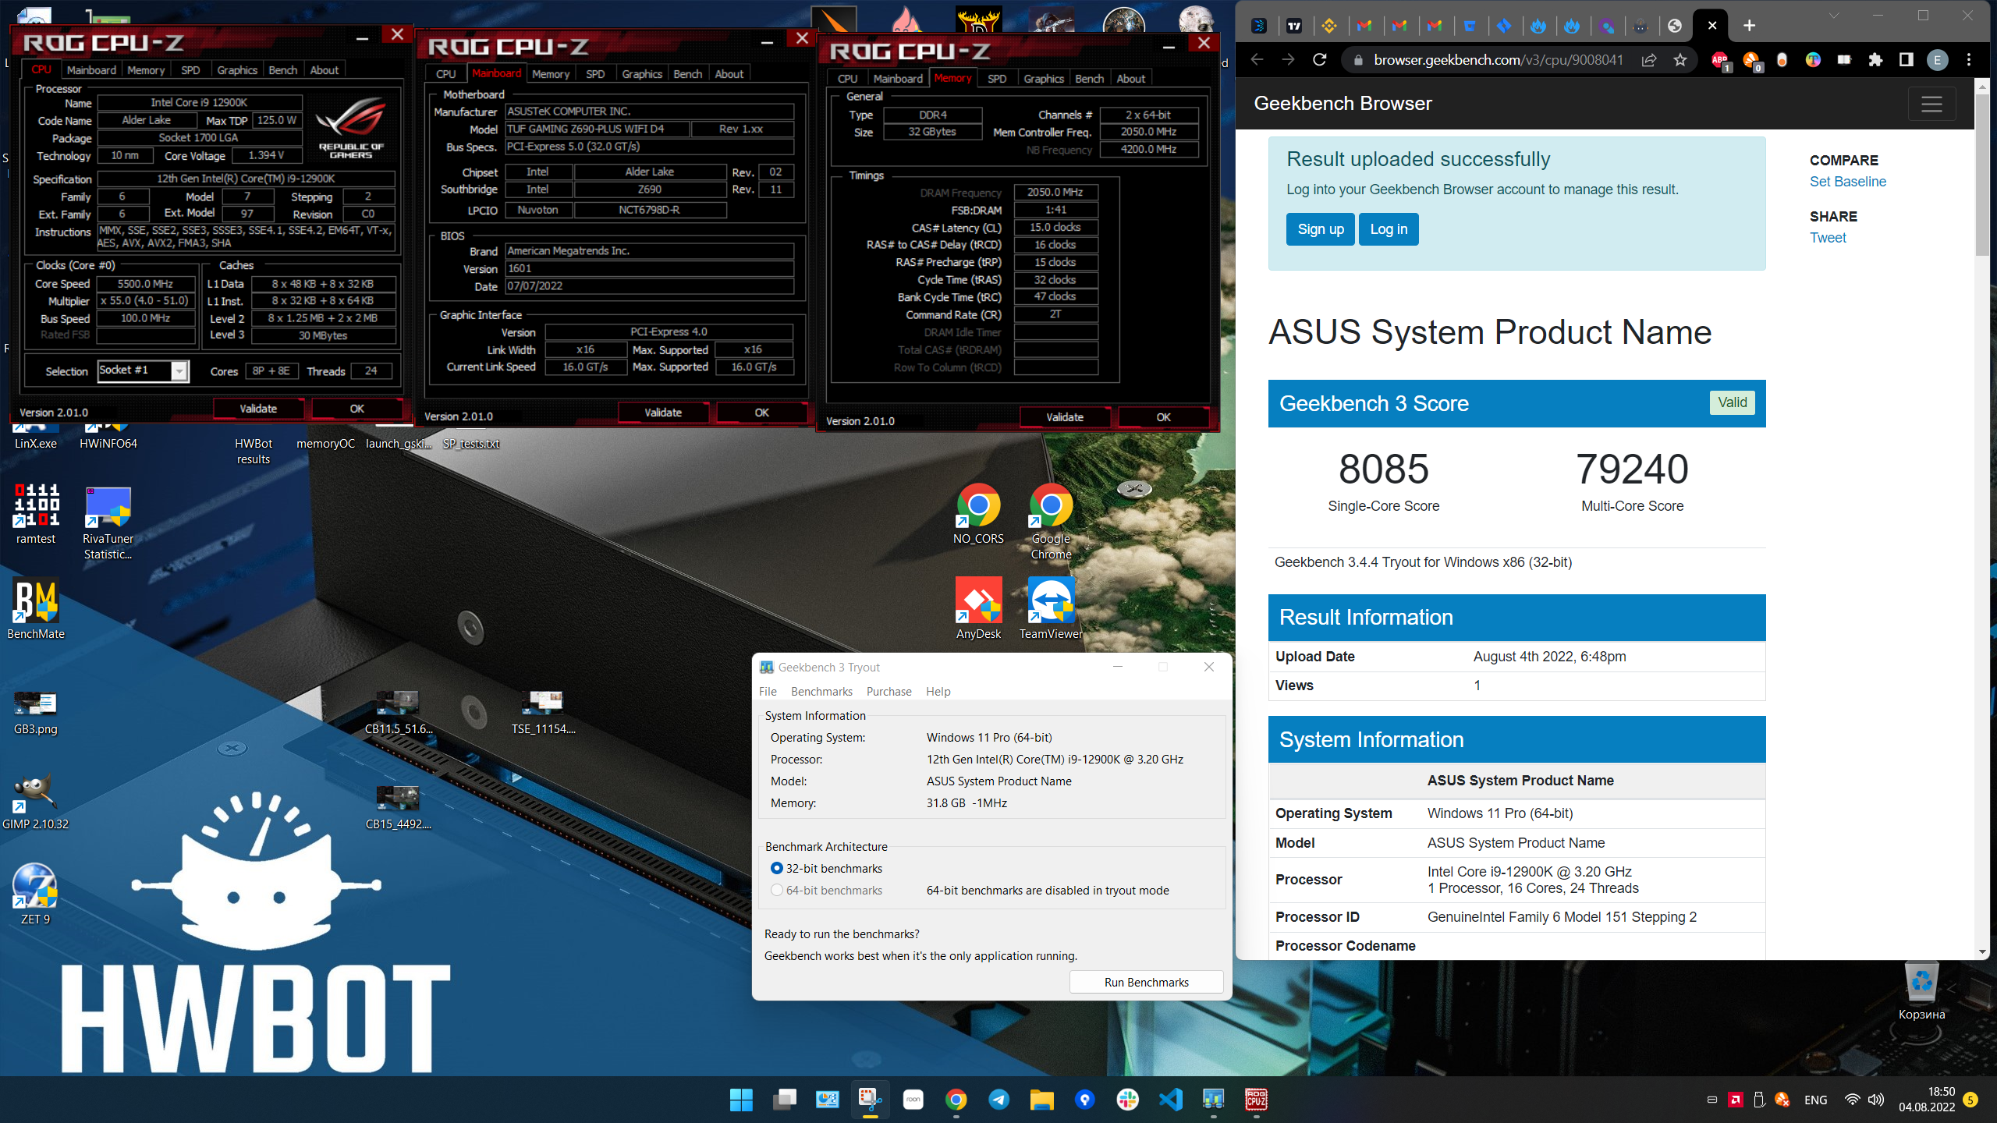Share this page from address bar
Screen dimensions: 1997x1123
[1649, 60]
